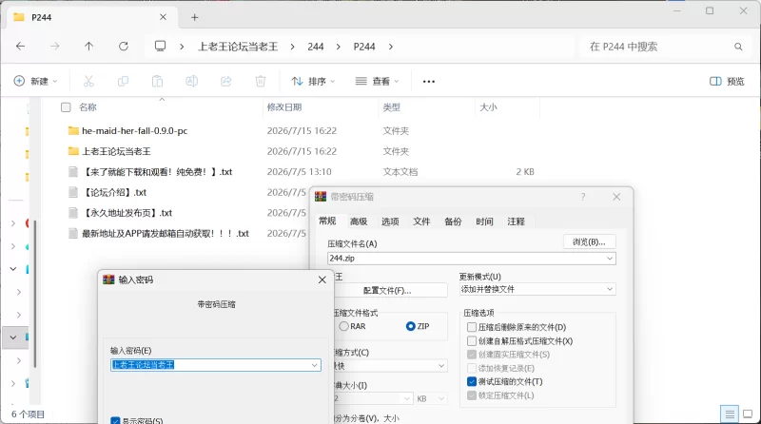Toggle 添加恢复记录(E) checkbox

click(x=471, y=368)
